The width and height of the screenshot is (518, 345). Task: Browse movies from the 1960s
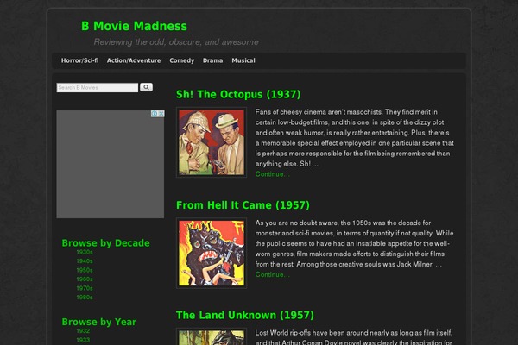coord(85,279)
